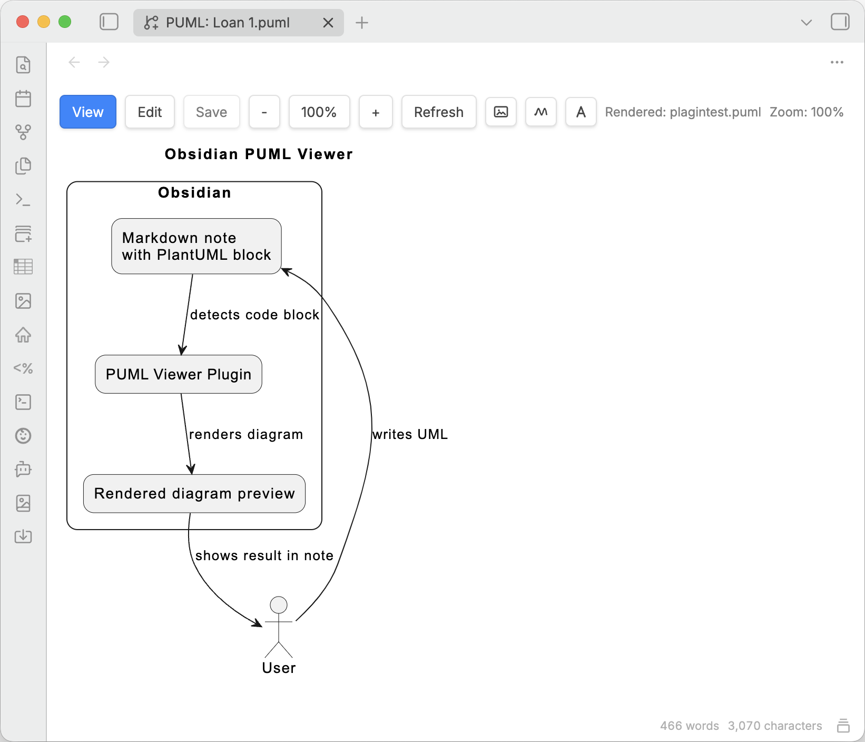Viewport: 865px width, 742px height.
Task: Click the robot assistant ribbon icon
Action: [23, 469]
